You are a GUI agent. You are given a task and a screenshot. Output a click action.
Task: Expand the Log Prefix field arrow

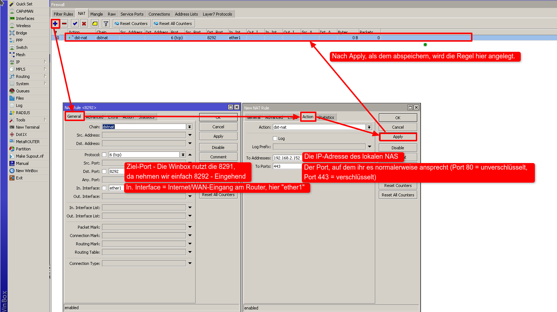click(369, 147)
